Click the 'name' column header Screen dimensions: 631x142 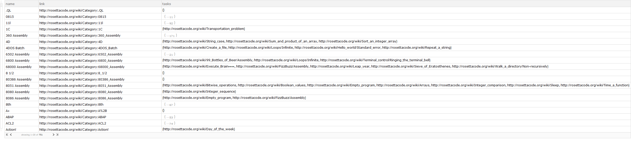(22, 4)
